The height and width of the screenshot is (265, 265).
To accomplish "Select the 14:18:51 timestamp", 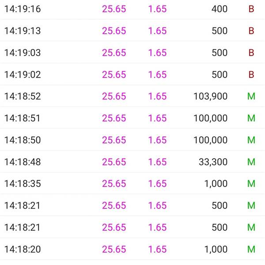I will [22, 118].
